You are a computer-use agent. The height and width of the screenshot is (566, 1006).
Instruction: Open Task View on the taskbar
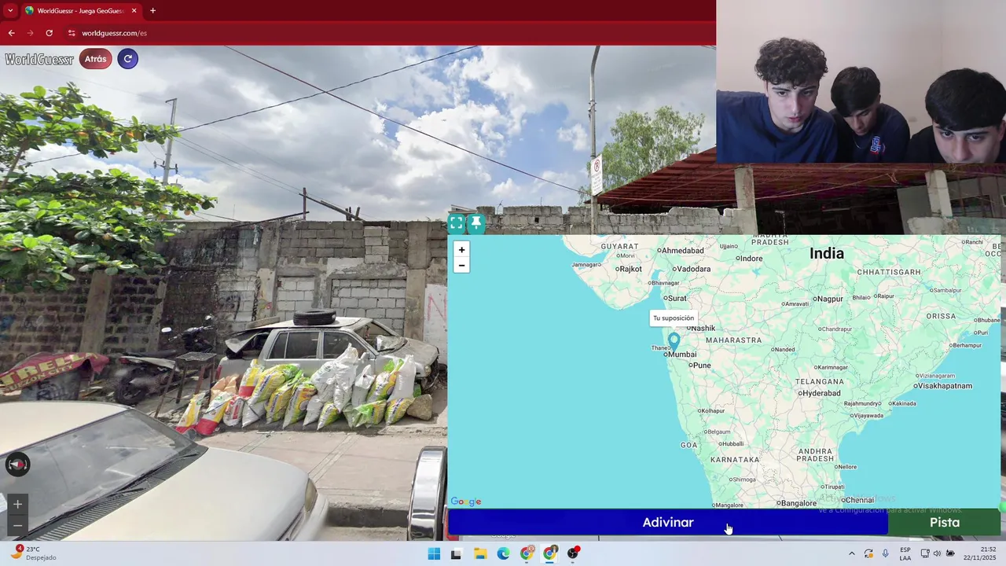point(456,553)
